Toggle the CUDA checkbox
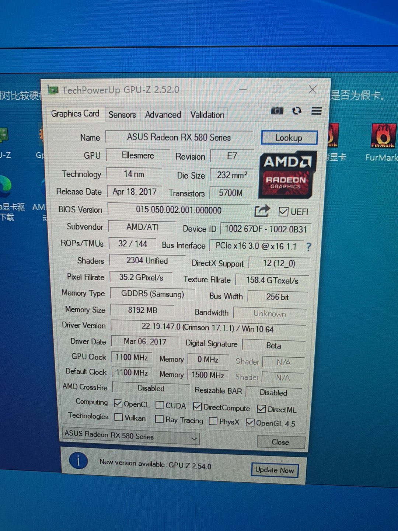Screen dimensions: 398x531 point(160,405)
